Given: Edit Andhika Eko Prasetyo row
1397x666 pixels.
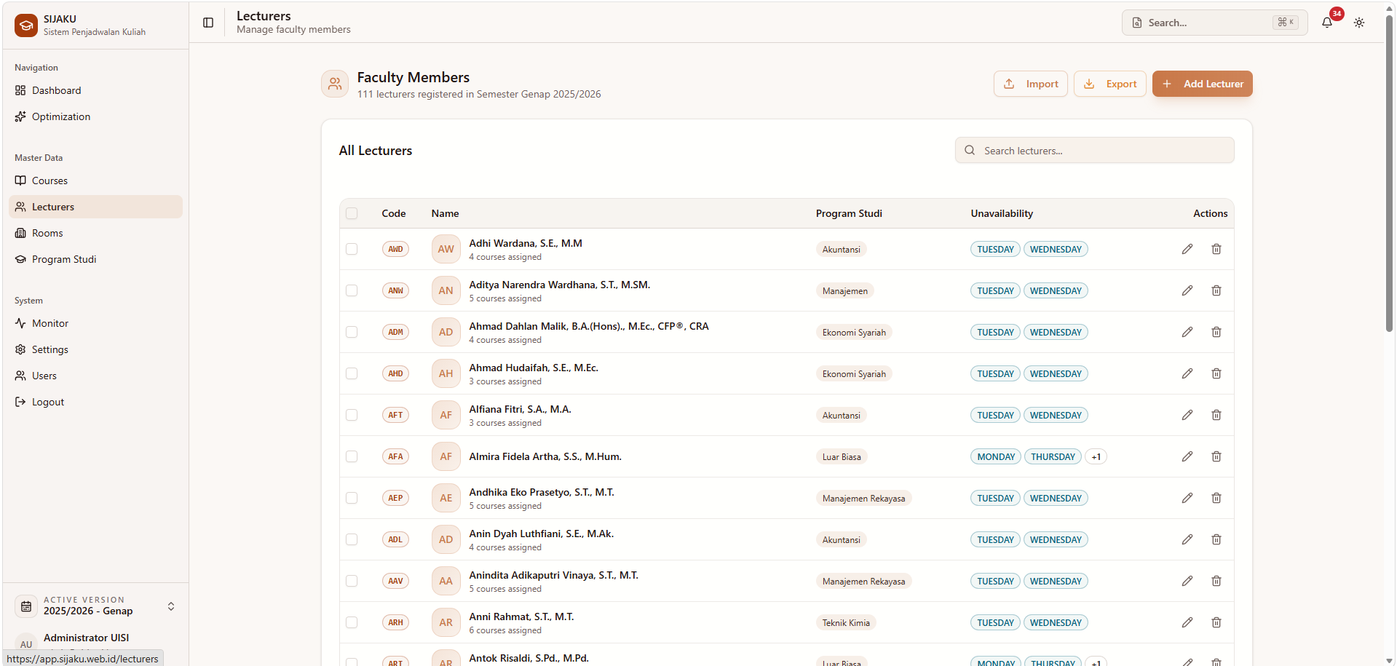Looking at the screenshot, I should 1187,498.
